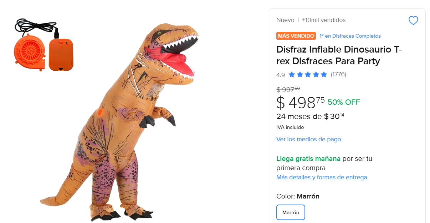Image resolution: width=430 pixels, height=223 pixels.
Task: Click the 24 meses installment offer
Action: pyautogui.click(x=310, y=116)
